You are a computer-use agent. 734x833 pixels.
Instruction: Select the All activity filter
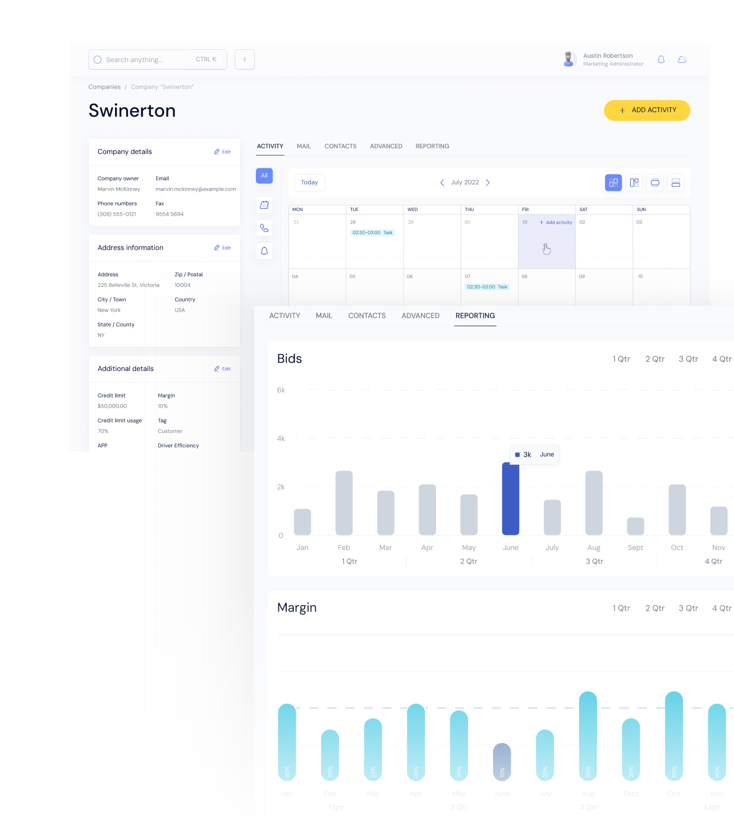click(x=264, y=176)
